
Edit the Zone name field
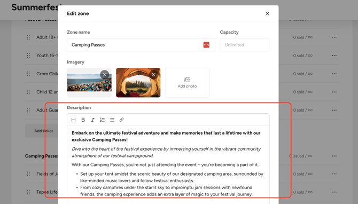pos(141,45)
